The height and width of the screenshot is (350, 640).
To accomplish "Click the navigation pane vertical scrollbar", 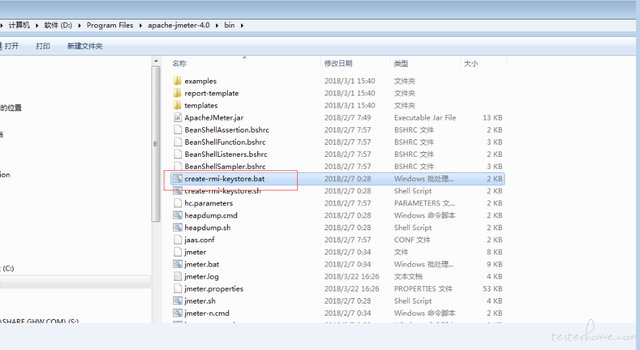I will point(156,143).
